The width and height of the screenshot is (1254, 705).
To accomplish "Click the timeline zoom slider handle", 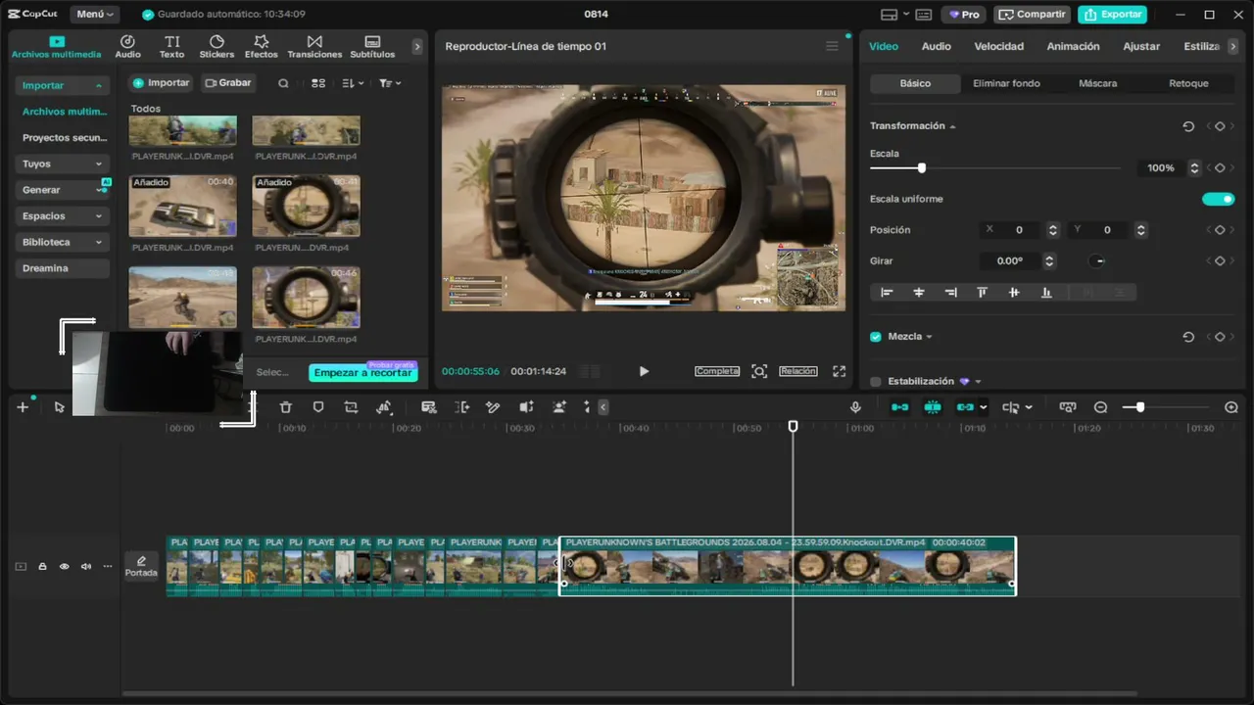I will pos(1139,407).
